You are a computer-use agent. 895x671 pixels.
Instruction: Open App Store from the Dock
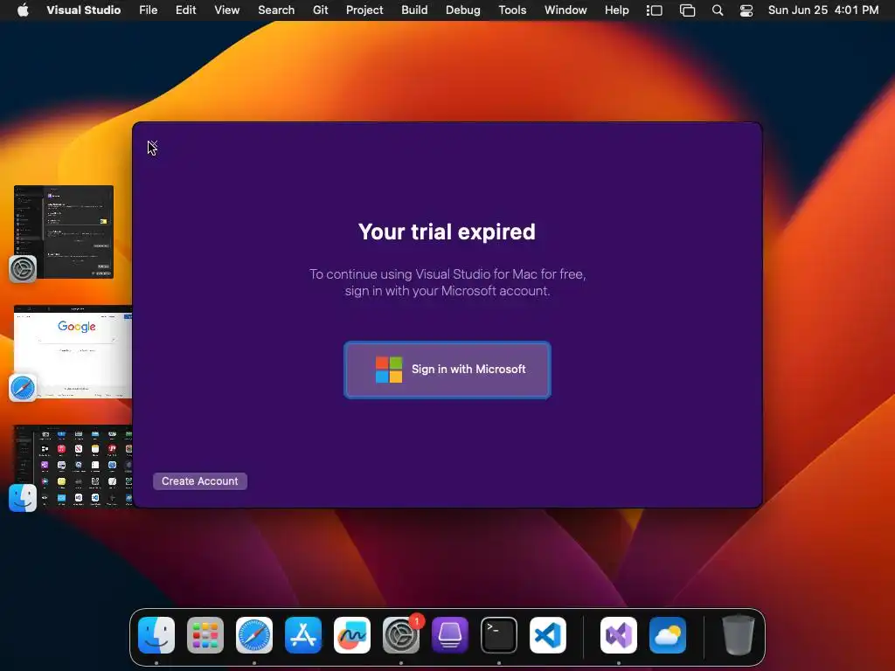pyautogui.click(x=303, y=635)
